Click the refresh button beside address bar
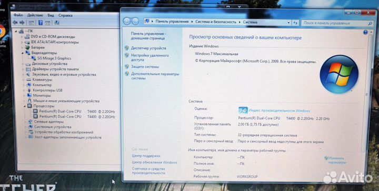379x191 pixels. pyautogui.click(x=295, y=23)
